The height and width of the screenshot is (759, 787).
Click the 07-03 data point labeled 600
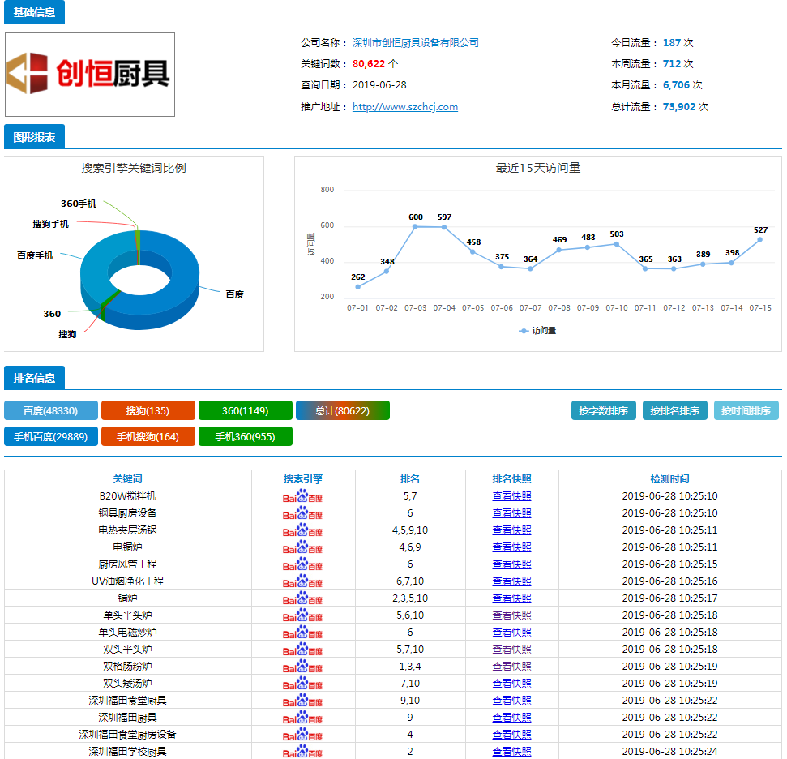tap(416, 227)
